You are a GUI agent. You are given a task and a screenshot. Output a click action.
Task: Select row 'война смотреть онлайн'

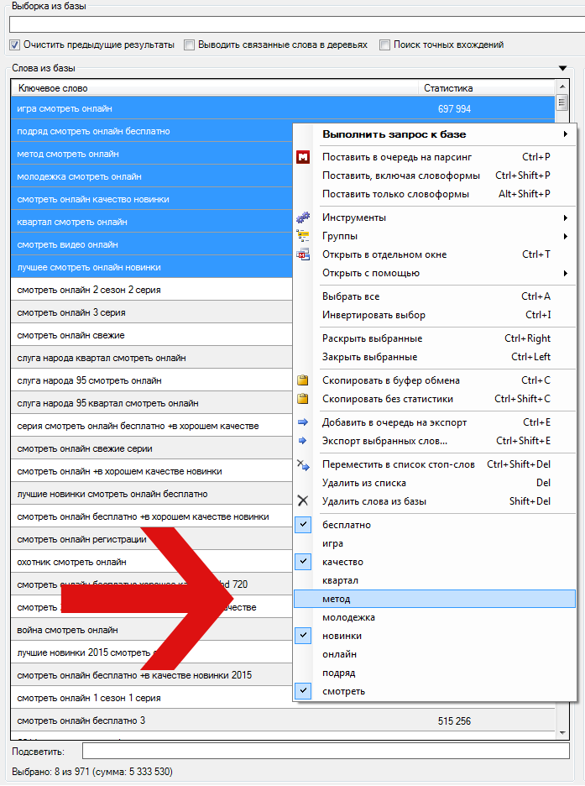152,630
